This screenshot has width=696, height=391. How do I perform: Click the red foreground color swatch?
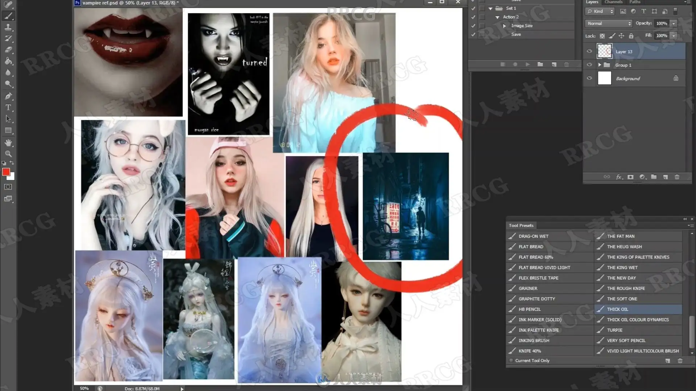coord(6,172)
